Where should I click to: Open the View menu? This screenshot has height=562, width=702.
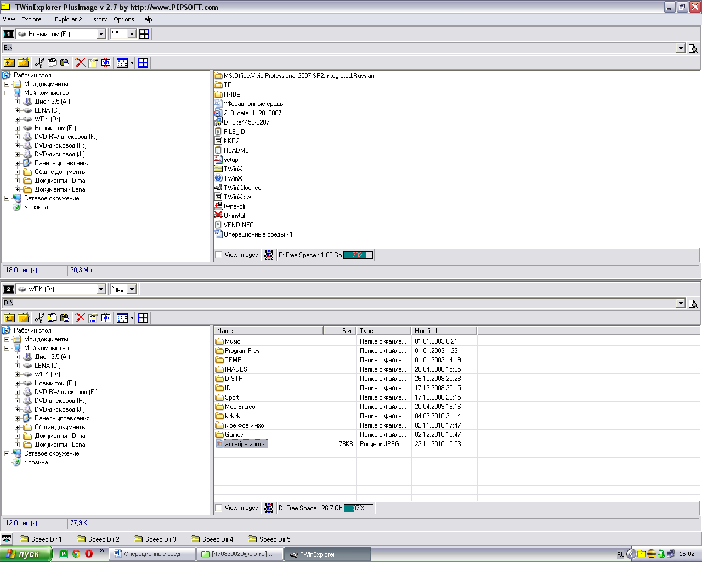[9, 19]
